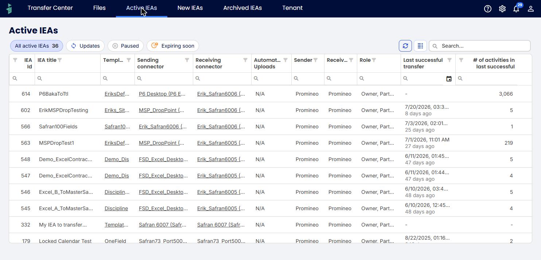Click the filter icon on IEA Id column
541x260 pixels.
15,60
